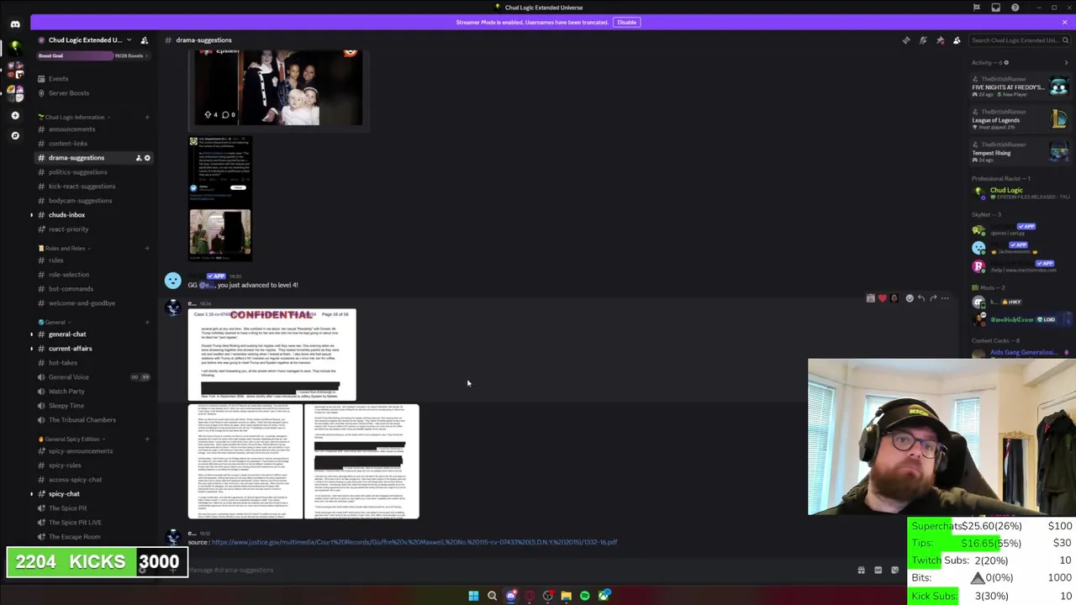Screen dimensions: 1076x605
Task: Close the Streamer Mode banner
Action: pos(1064,22)
